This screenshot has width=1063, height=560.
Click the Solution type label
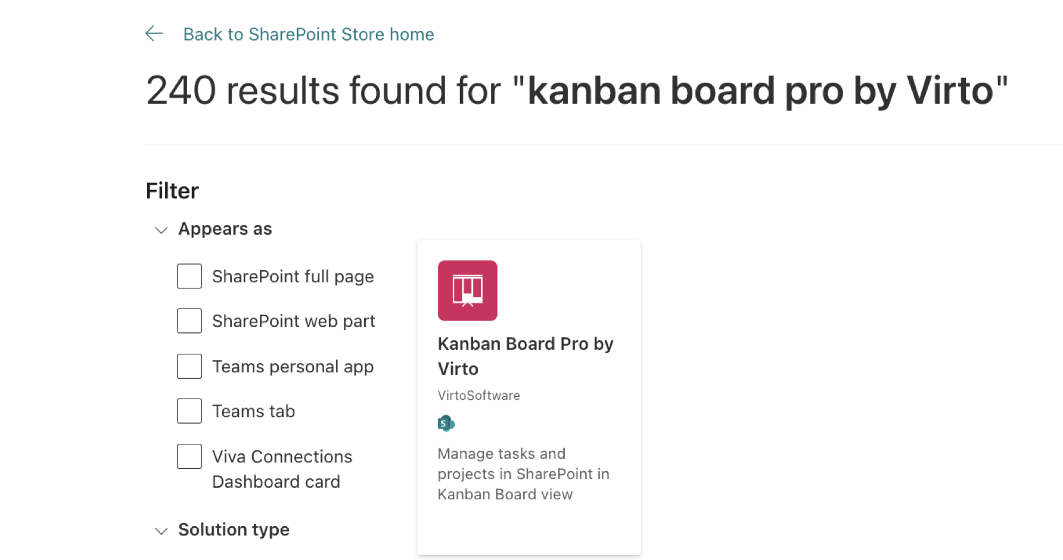point(233,530)
